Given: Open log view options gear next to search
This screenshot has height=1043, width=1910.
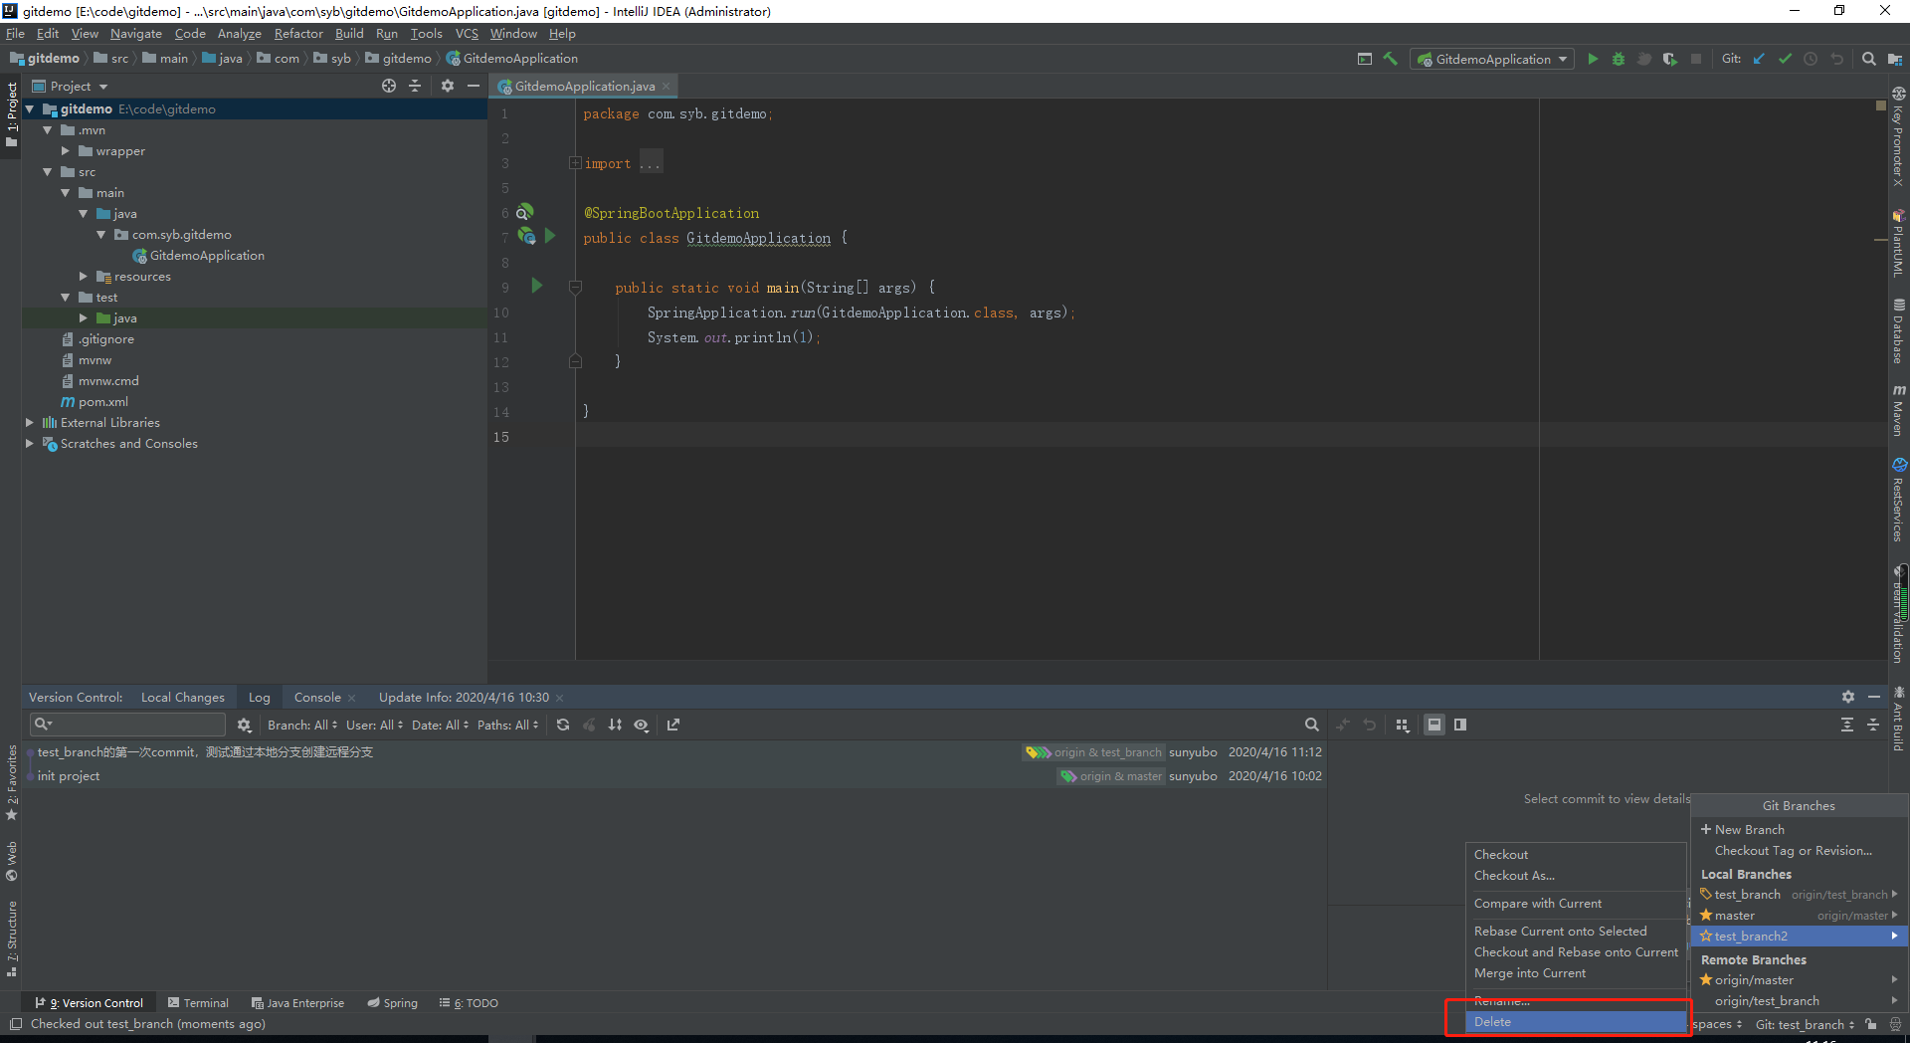Looking at the screenshot, I should click(244, 725).
